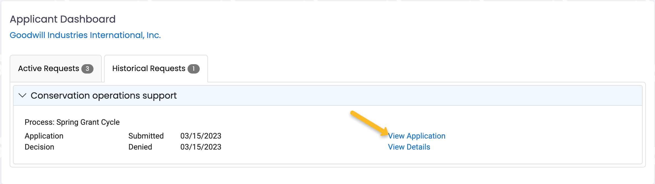Click the yellow arrow annotation
This screenshot has height=184, width=655.
pyautogui.click(x=370, y=123)
